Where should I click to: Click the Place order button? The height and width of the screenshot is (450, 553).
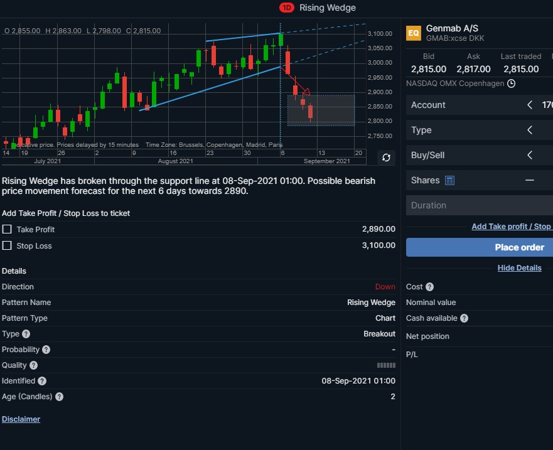[x=480, y=247]
